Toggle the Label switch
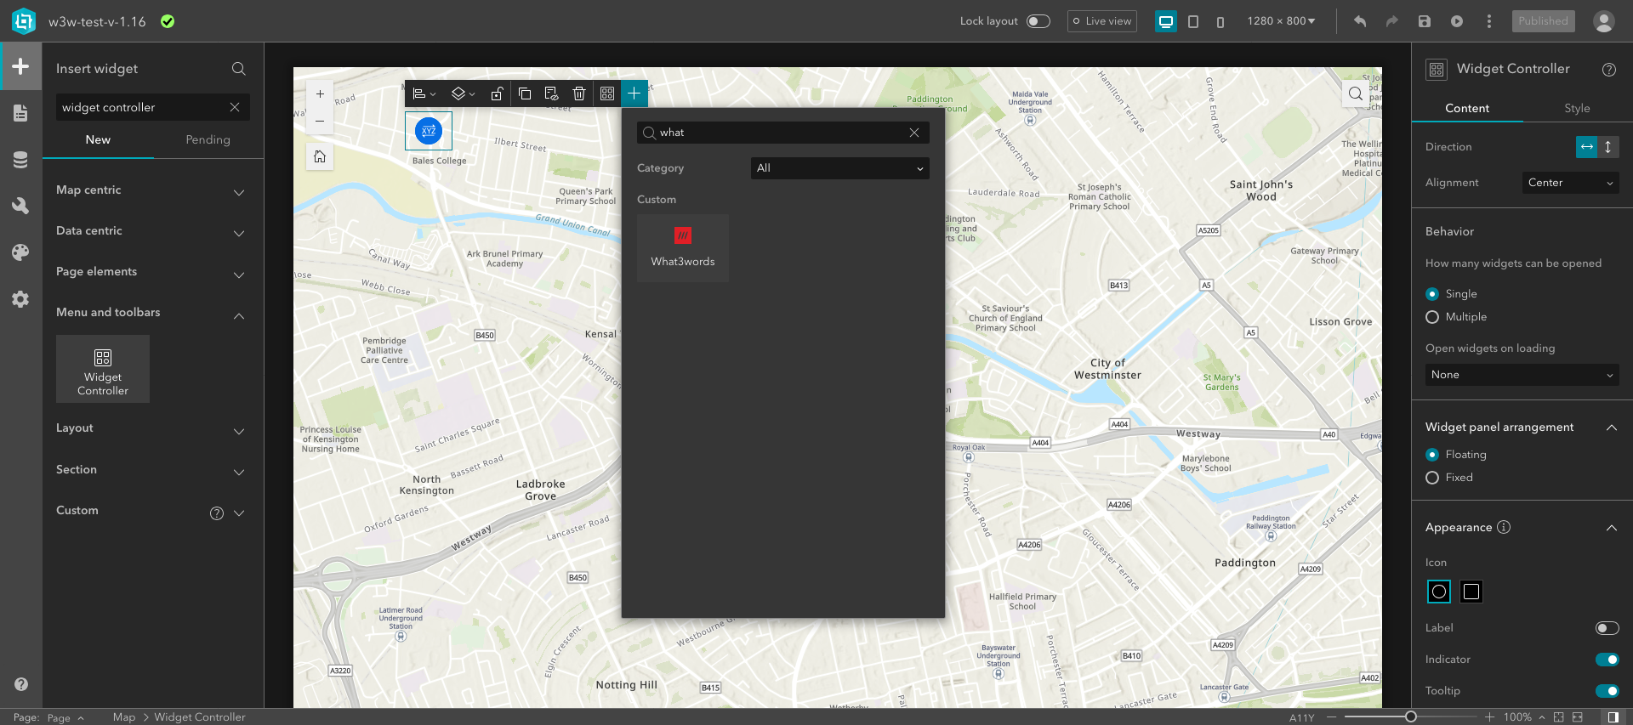The image size is (1633, 725). click(1607, 628)
